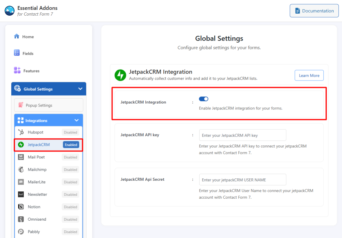
Task: Click the Mailchimp monkey icon
Action: [x=21, y=169]
